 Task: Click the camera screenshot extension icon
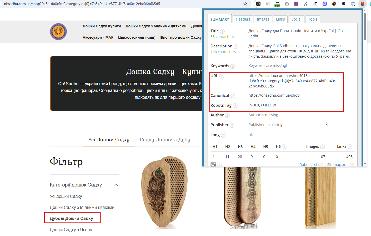tap(287, 4)
